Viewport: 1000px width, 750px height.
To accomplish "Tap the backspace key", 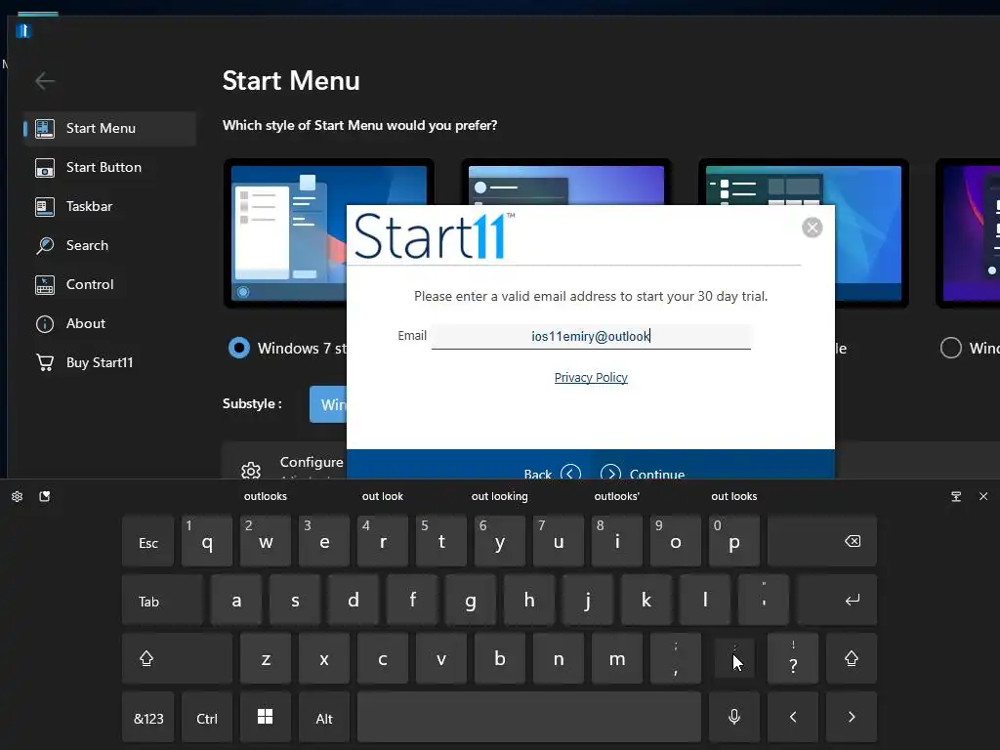I will point(822,541).
